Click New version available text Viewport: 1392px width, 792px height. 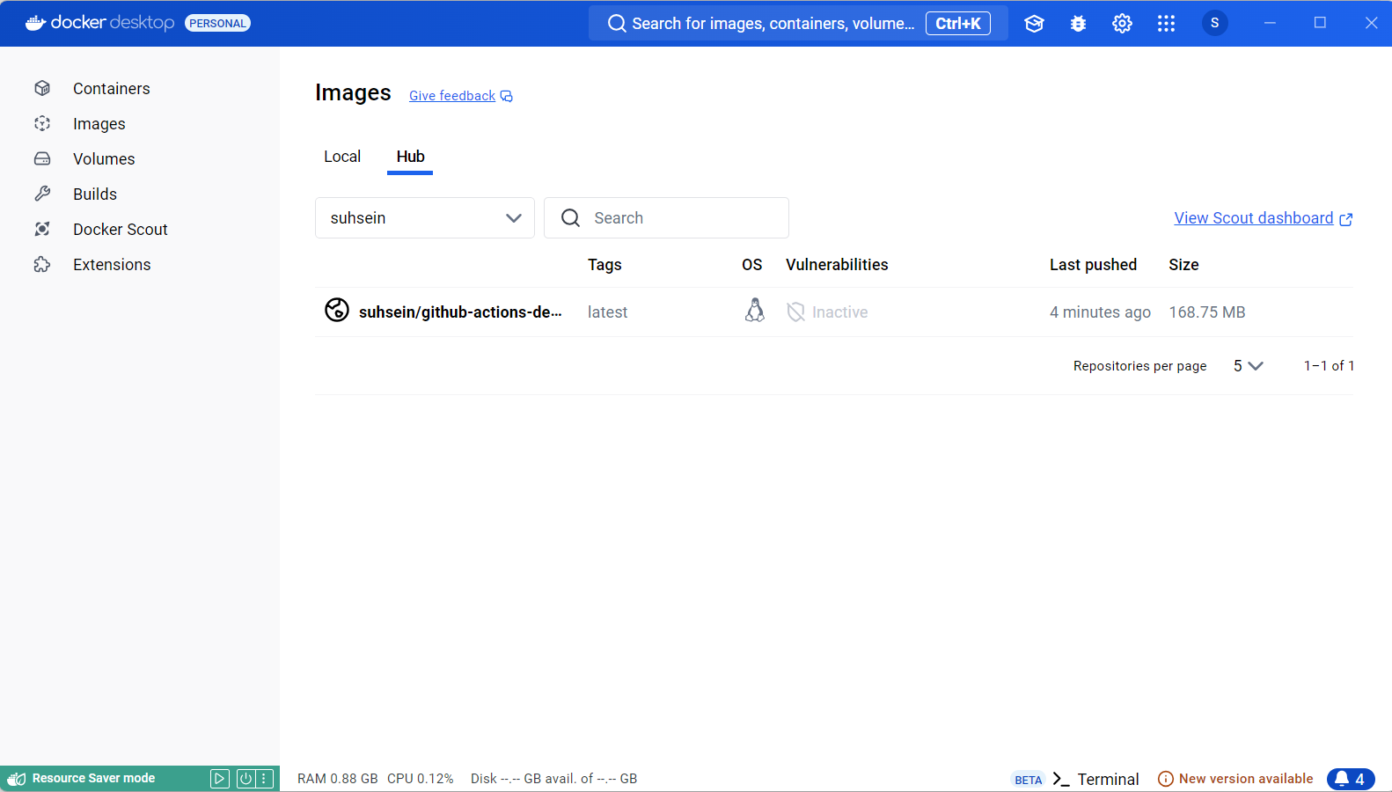pyautogui.click(x=1246, y=779)
